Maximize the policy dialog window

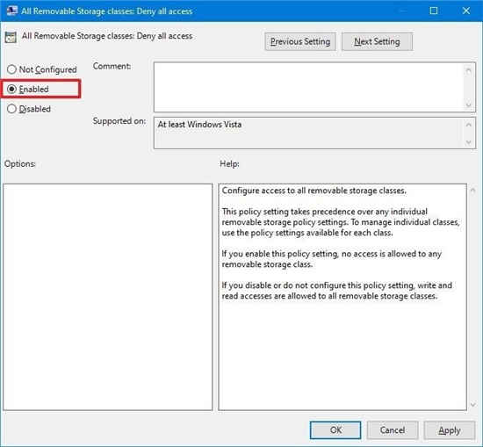click(434, 11)
